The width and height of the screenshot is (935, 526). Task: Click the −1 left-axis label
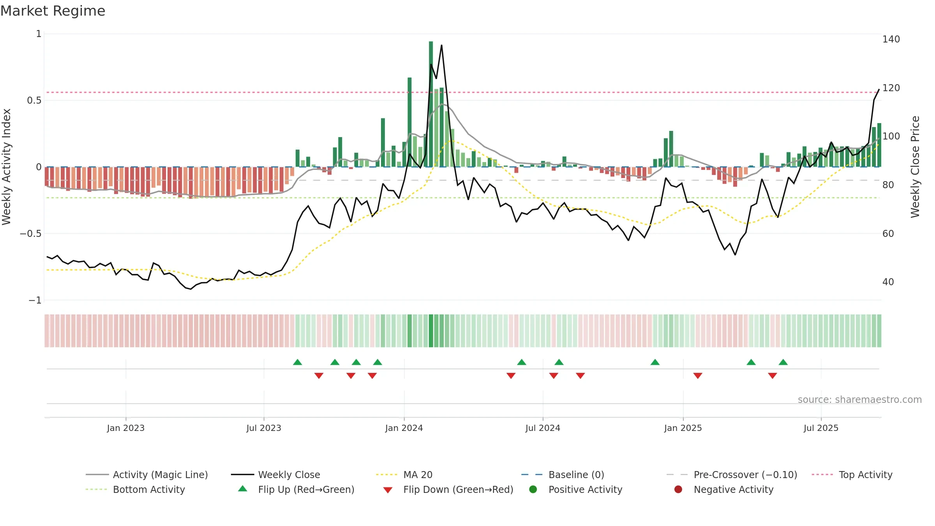[x=35, y=300]
